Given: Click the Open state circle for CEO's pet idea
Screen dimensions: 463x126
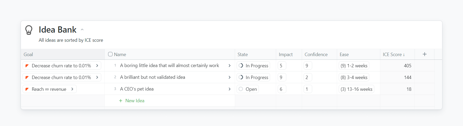Looking at the screenshot, I should pos(241,89).
